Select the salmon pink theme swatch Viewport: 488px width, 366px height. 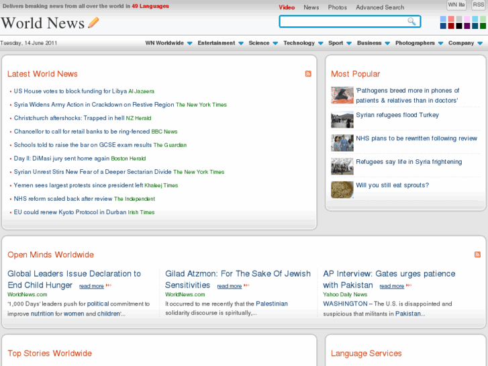[451, 19]
